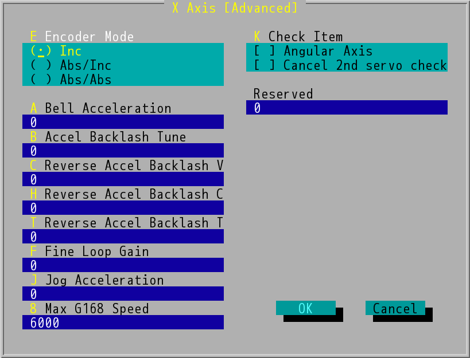Click the Bell Acceleration input field

(x=123, y=122)
